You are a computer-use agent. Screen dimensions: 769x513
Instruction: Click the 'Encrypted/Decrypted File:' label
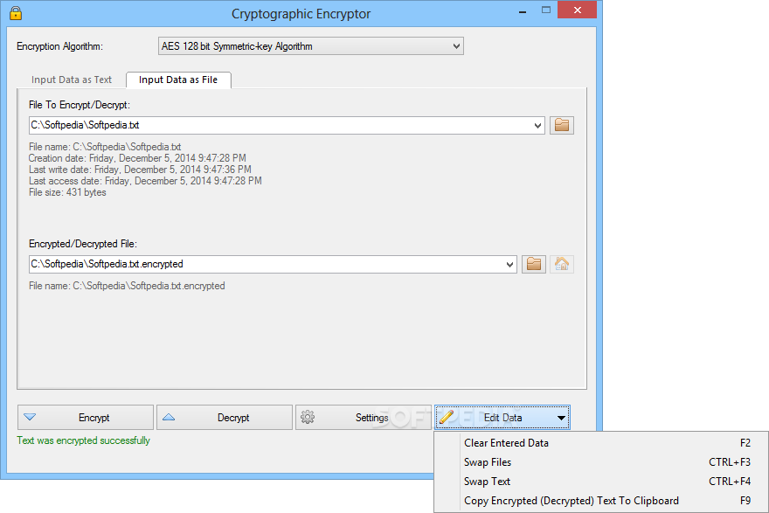(83, 244)
